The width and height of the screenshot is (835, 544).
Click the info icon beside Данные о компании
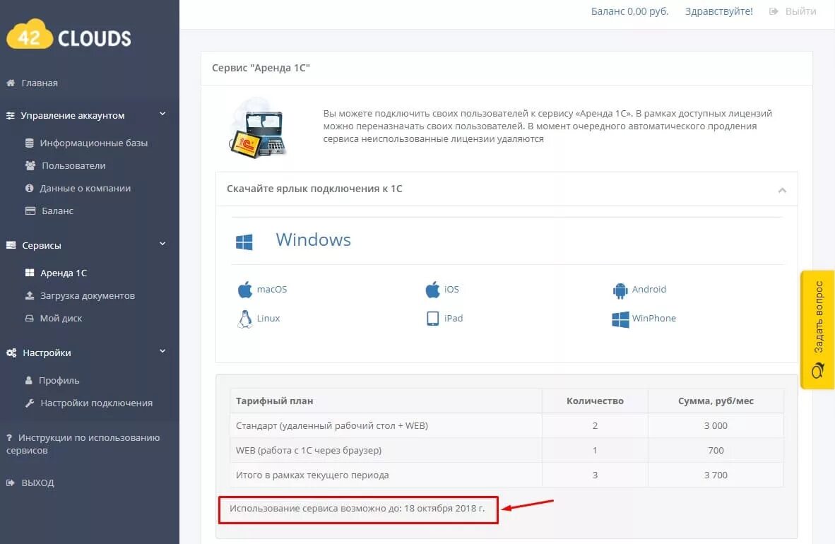[x=30, y=188]
